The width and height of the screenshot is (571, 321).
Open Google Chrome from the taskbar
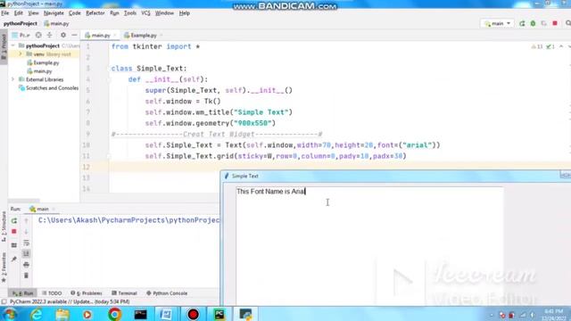tap(114, 314)
